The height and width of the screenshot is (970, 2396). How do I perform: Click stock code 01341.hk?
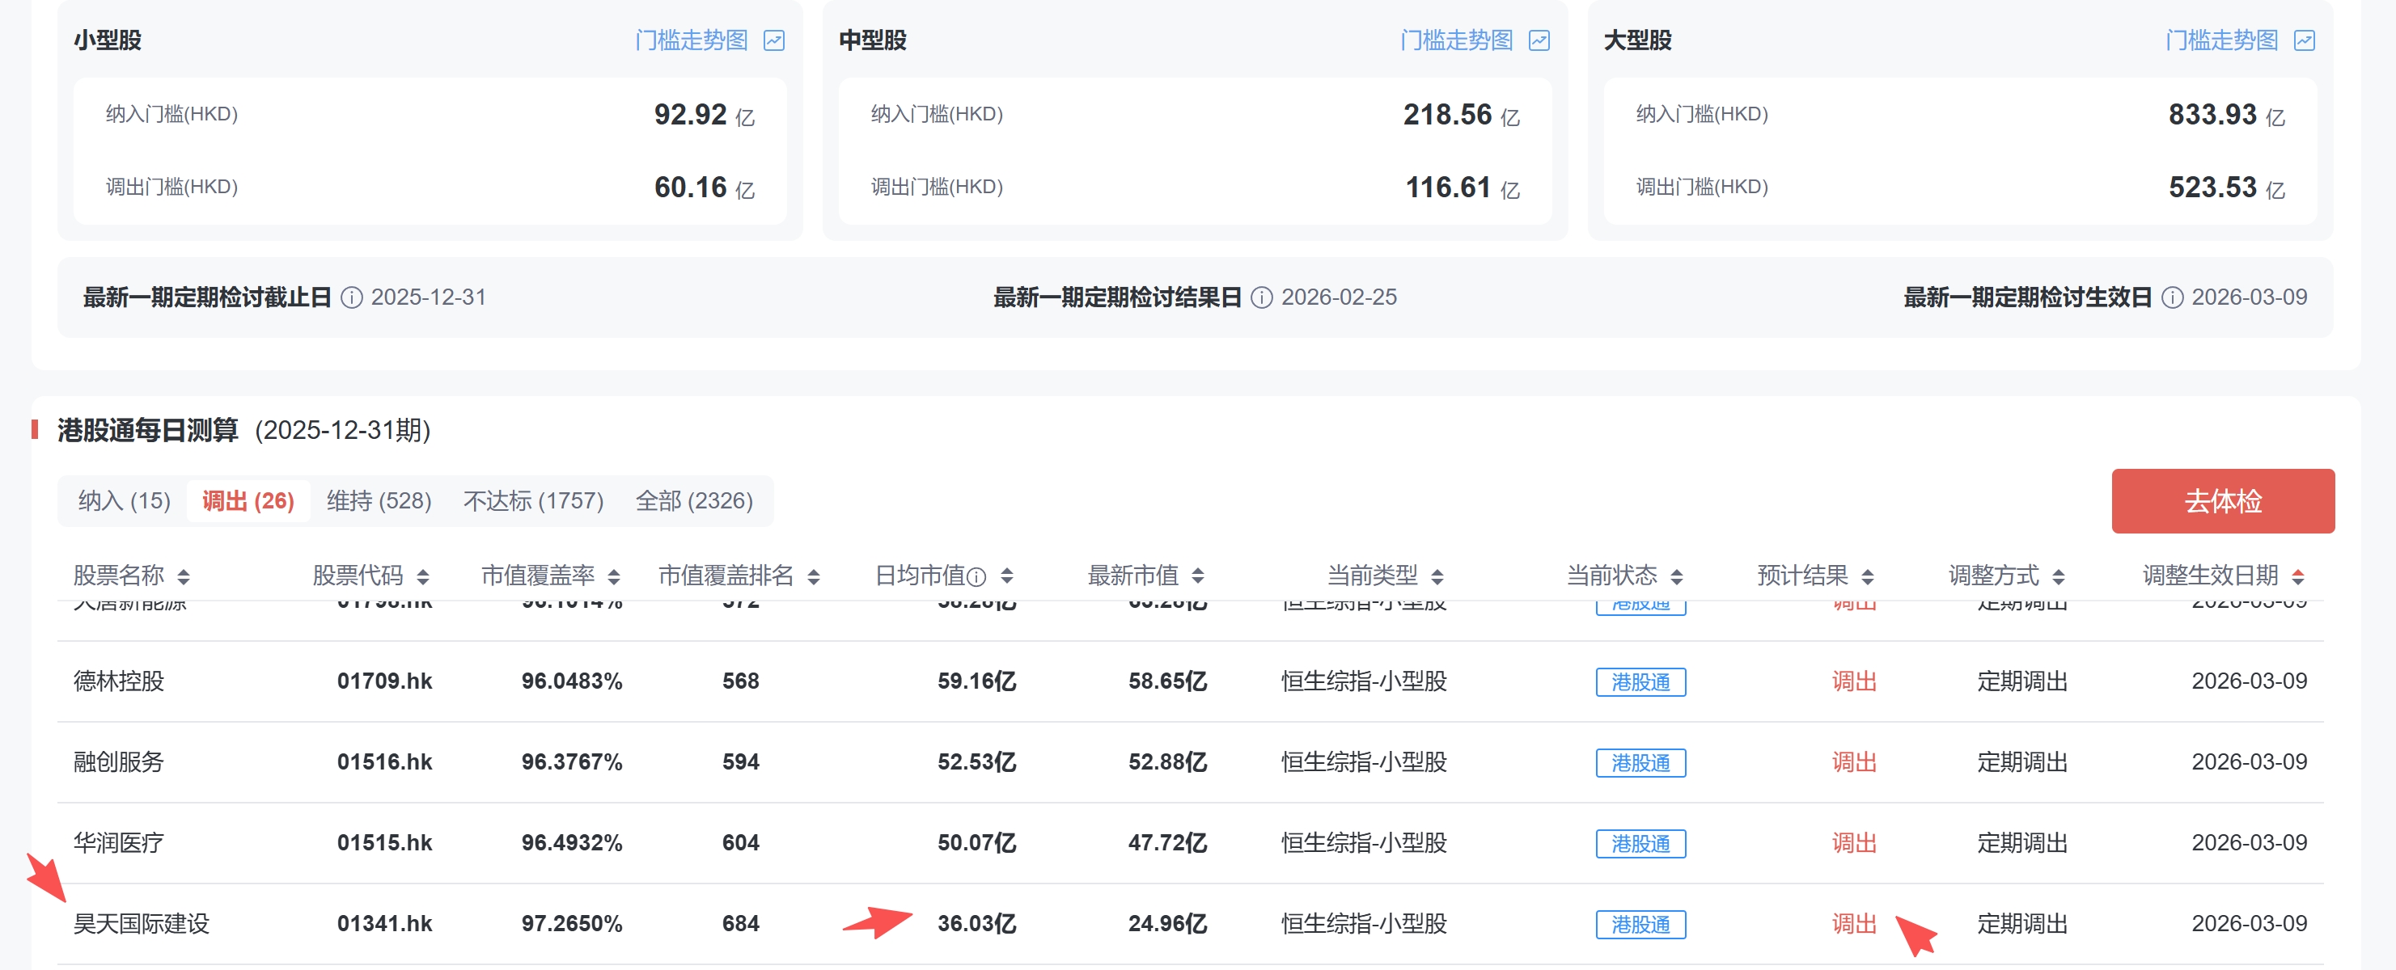pyautogui.click(x=385, y=925)
